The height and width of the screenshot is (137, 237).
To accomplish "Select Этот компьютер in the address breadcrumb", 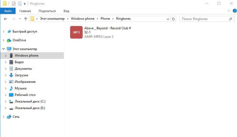I will click(x=52, y=18).
